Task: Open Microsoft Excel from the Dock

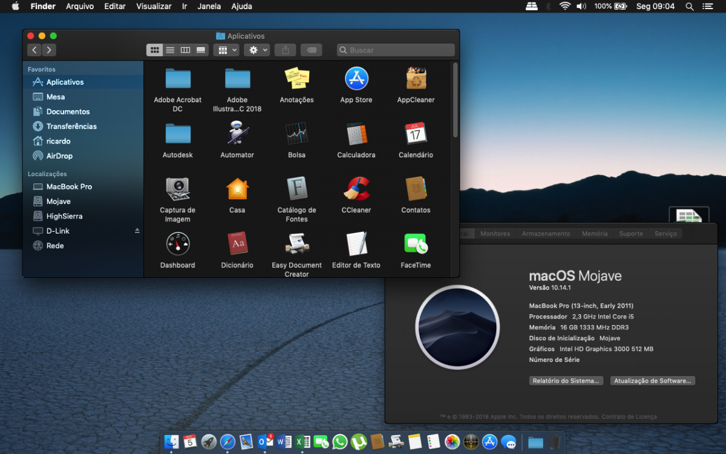Action: pyautogui.click(x=302, y=442)
